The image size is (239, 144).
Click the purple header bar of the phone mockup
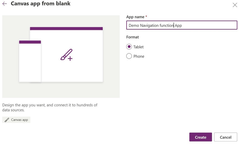tap(30, 42)
